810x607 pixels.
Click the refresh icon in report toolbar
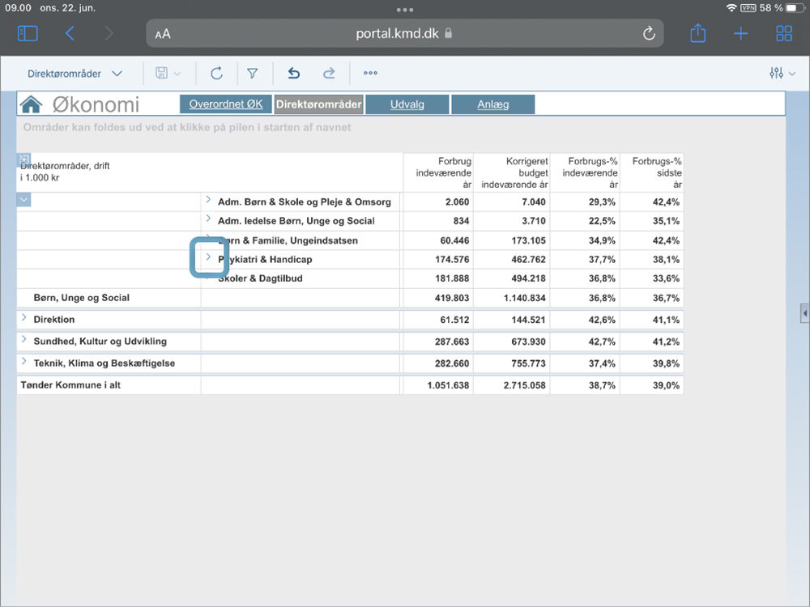(x=216, y=74)
